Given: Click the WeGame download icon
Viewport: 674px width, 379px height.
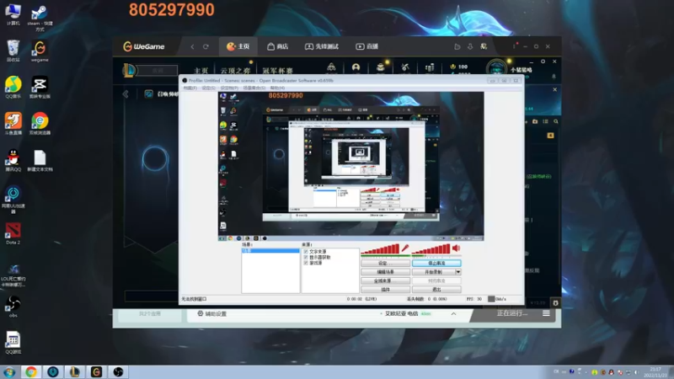Looking at the screenshot, I should [470, 46].
